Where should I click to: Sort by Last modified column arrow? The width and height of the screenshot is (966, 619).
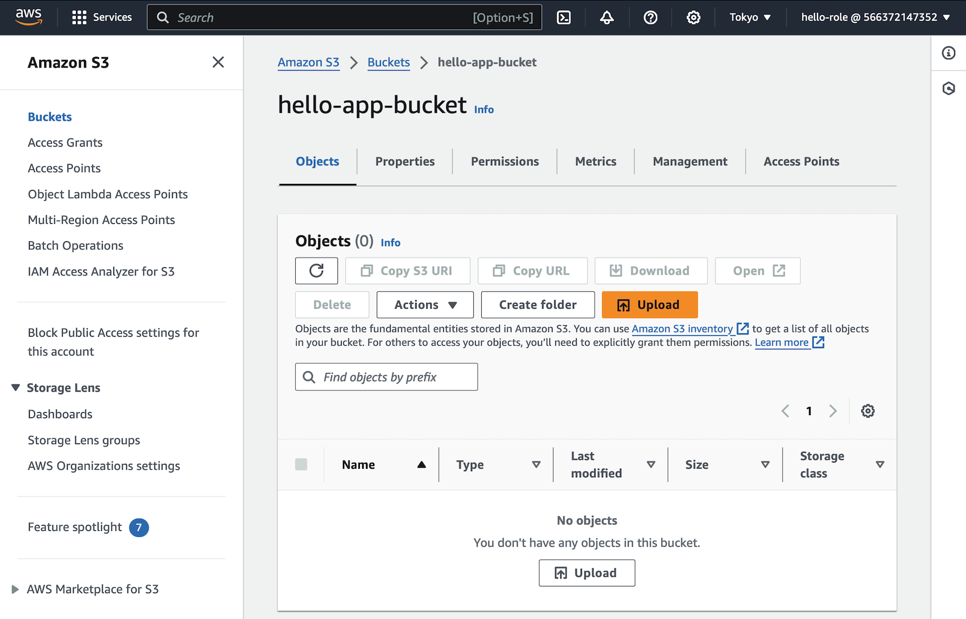click(x=651, y=465)
